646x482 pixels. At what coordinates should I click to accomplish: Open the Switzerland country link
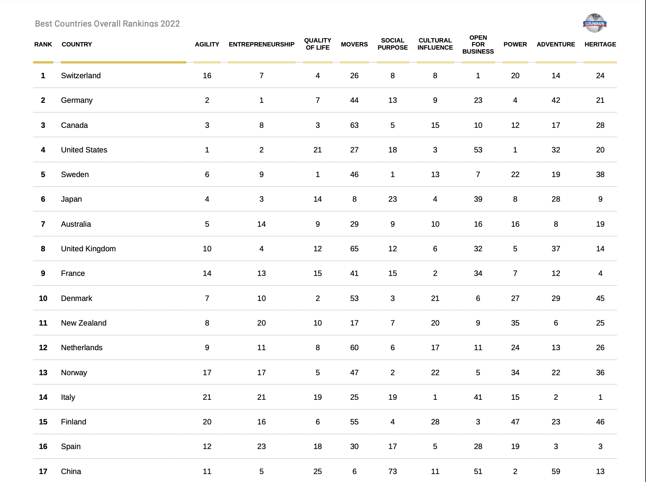click(81, 76)
